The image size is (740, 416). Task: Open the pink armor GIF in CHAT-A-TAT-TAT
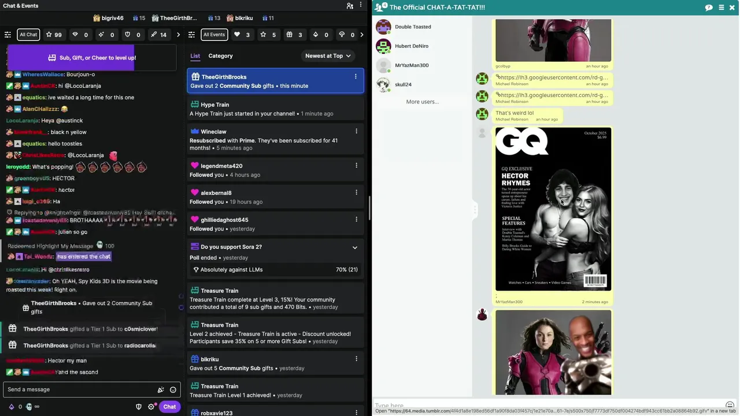click(x=553, y=352)
